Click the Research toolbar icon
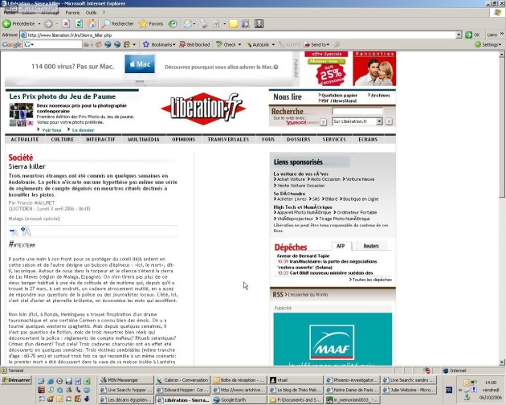This screenshot has height=405, width=506. [x=246, y=23]
